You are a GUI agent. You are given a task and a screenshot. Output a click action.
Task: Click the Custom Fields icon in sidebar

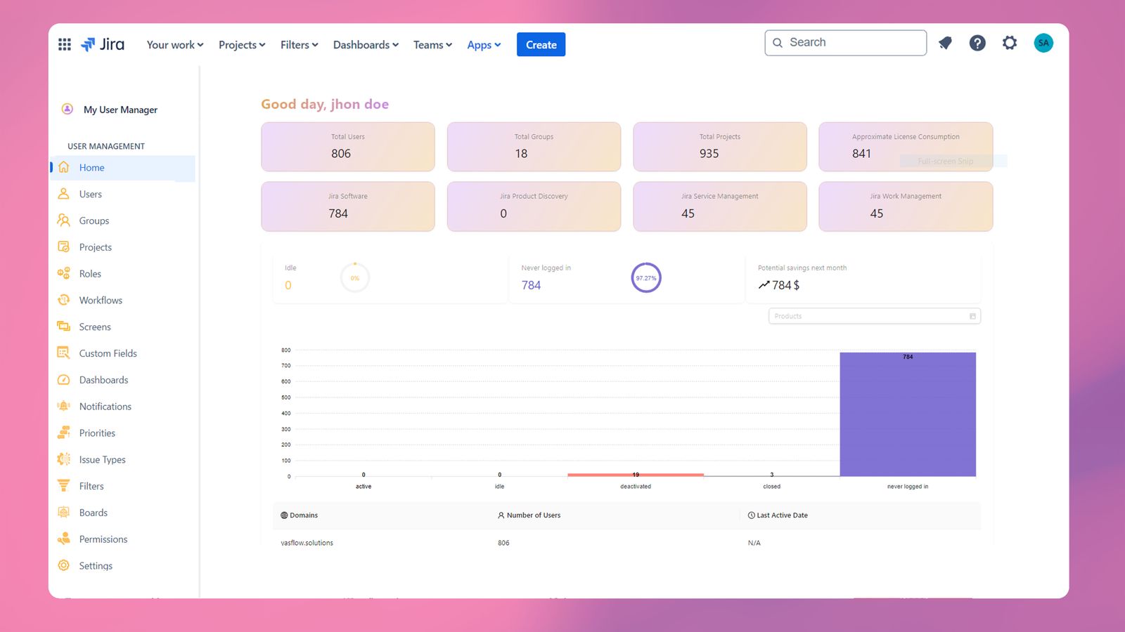(x=64, y=353)
